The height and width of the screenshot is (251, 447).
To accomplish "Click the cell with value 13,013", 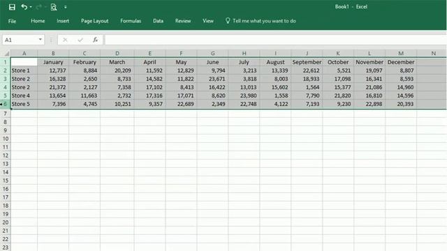I will point(244,87).
